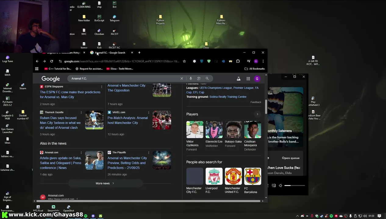386x219 pixels.
Task: Open the Request for assistance bookmark
Action: click(89, 69)
